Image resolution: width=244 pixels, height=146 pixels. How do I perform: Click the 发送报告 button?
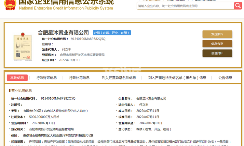(x=217, y=34)
